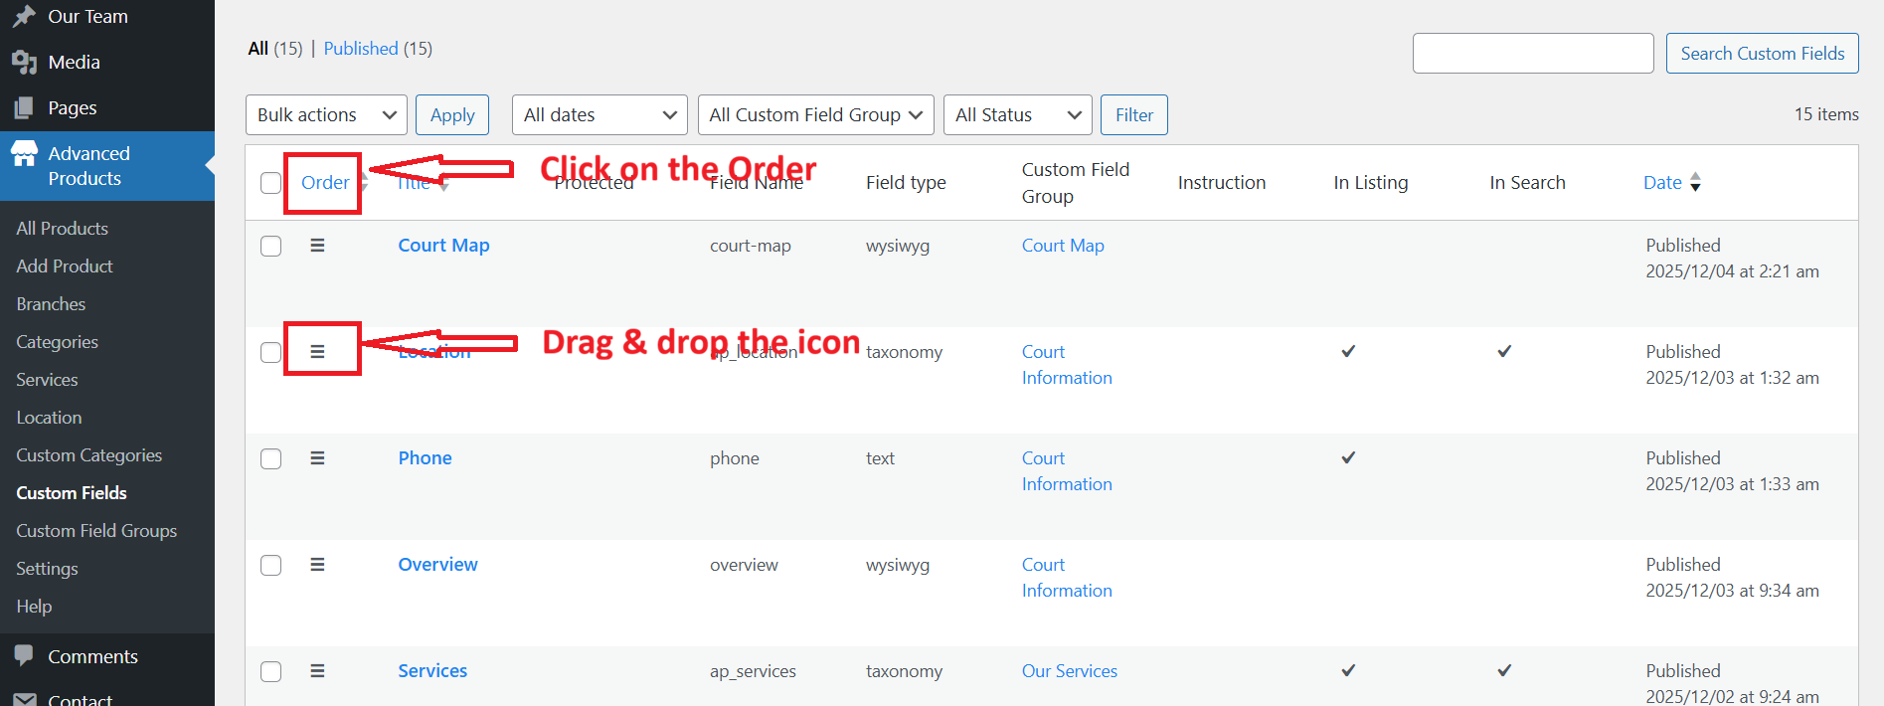Open the Services sidebar submenu item
The image size is (1884, 706).
[47, 379]
